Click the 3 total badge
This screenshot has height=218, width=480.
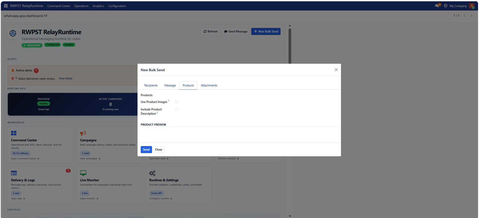(85, 153)
